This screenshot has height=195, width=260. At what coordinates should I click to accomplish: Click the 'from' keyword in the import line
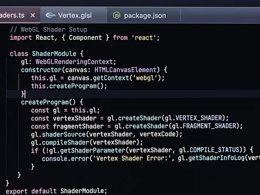120,38
